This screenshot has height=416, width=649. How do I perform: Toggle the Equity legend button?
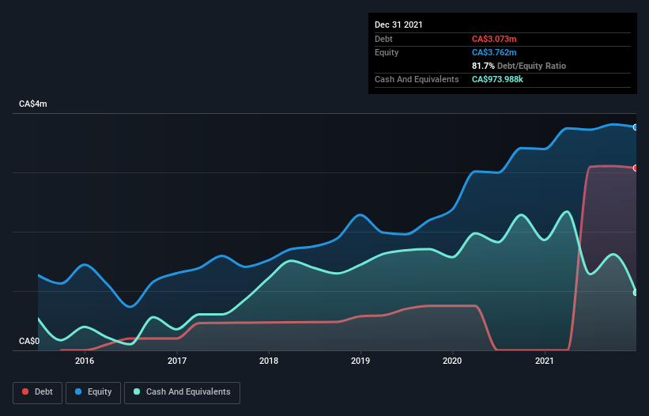[93, 392]
